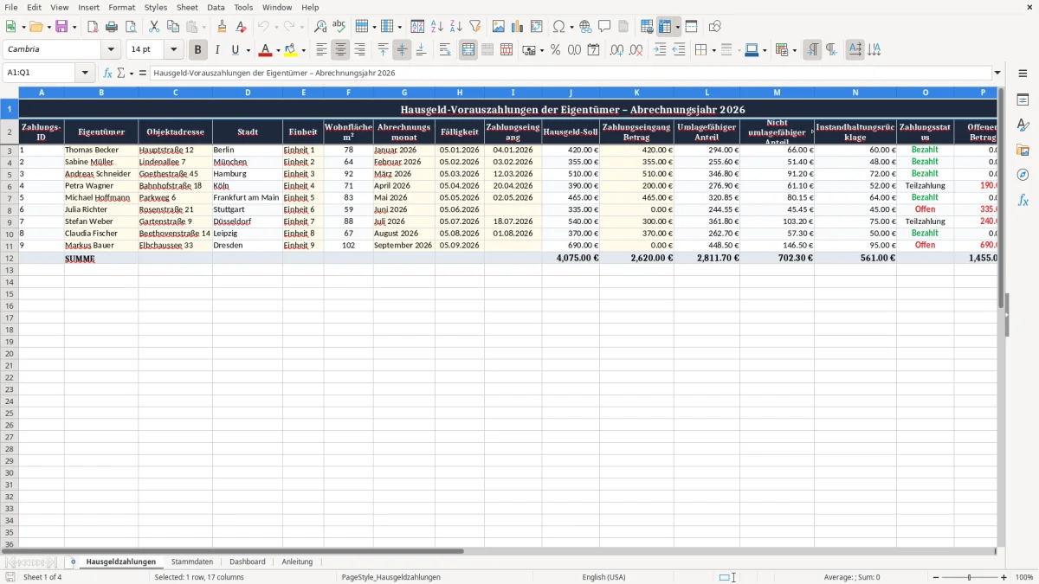
Task: Click the font color red swatch
Action: [266, 50]
